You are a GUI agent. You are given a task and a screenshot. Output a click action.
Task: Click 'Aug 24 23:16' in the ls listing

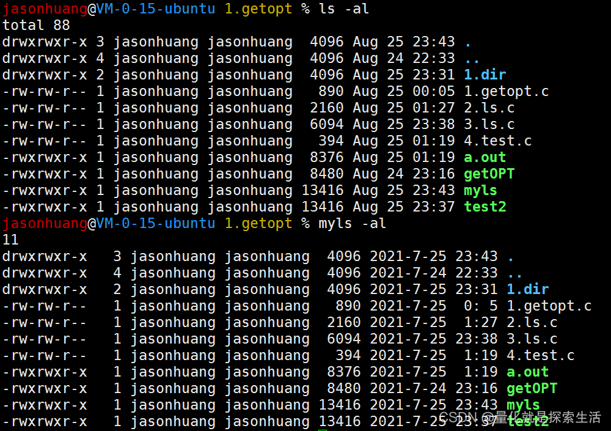click(404, 174)
